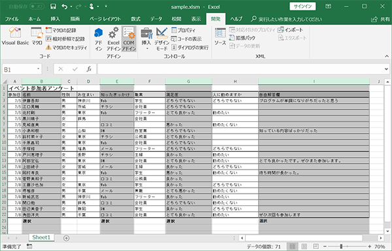Switch to Page Layout view

pos(304,246)
